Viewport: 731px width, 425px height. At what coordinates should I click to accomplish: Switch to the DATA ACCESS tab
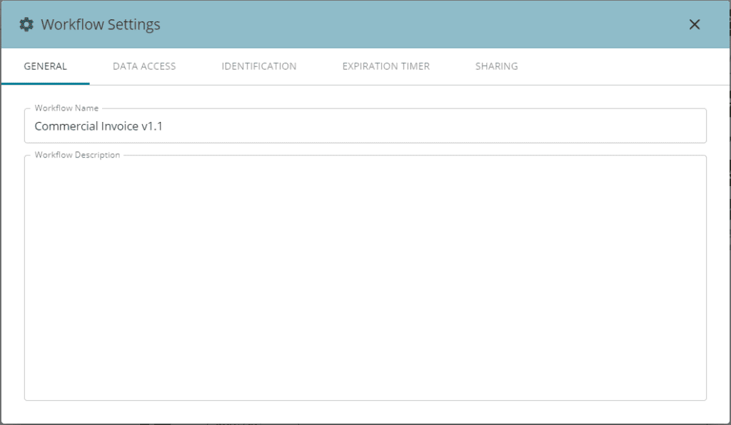pos(143,66)
